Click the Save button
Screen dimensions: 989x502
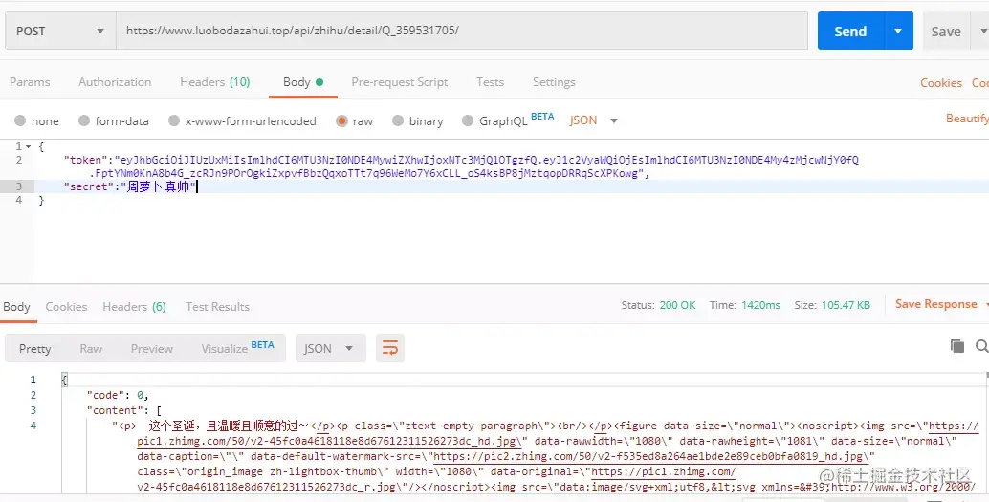(945, 31)
